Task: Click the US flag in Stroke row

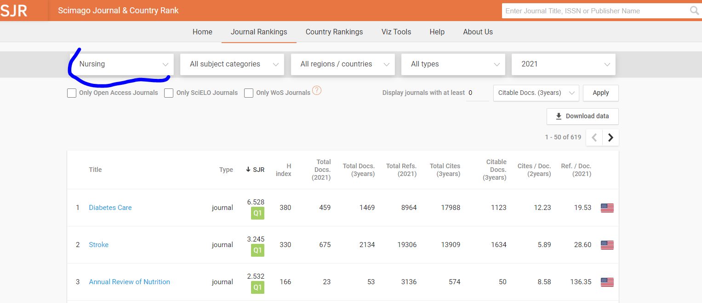Action: coord(607,245)
